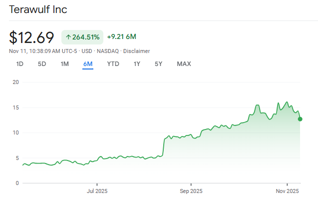This screenshot has height=202, width=318.
Task: Click the Nov 2025 axis label
Action: (288, 191)
